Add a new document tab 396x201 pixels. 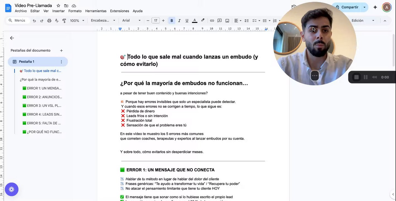click(61, 51)
